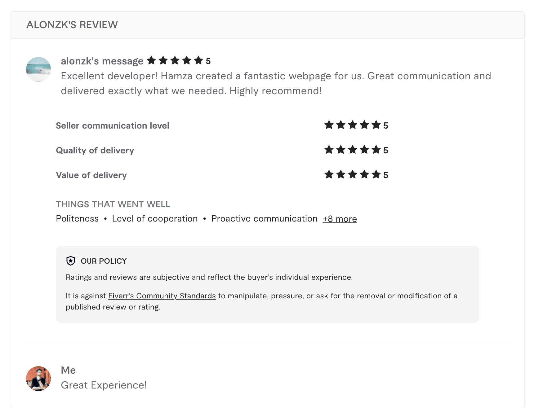Click the ALONZK'S REVIEW header
Screen dimensions: 534x417
click(x=72, y=24)
